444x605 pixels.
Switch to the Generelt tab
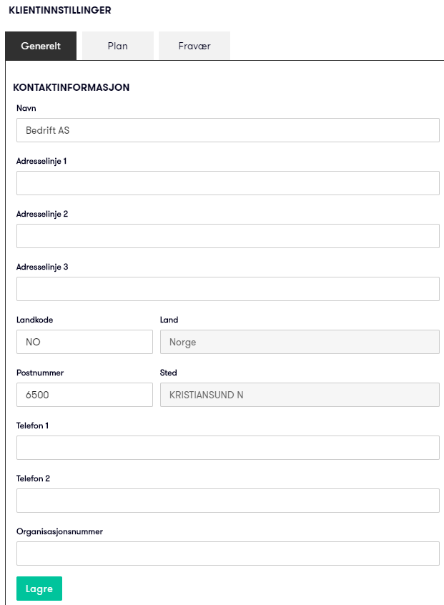pyautogui.click(x=41, y=46)
